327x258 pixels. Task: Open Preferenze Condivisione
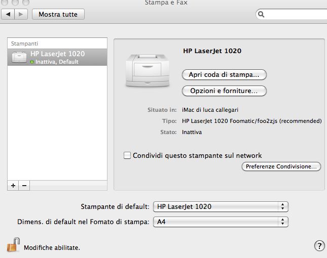click(281, 166)
